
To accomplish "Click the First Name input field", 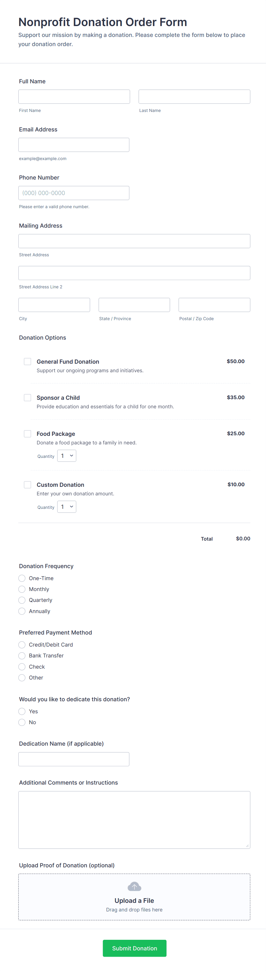I will [x=74, y=96].
